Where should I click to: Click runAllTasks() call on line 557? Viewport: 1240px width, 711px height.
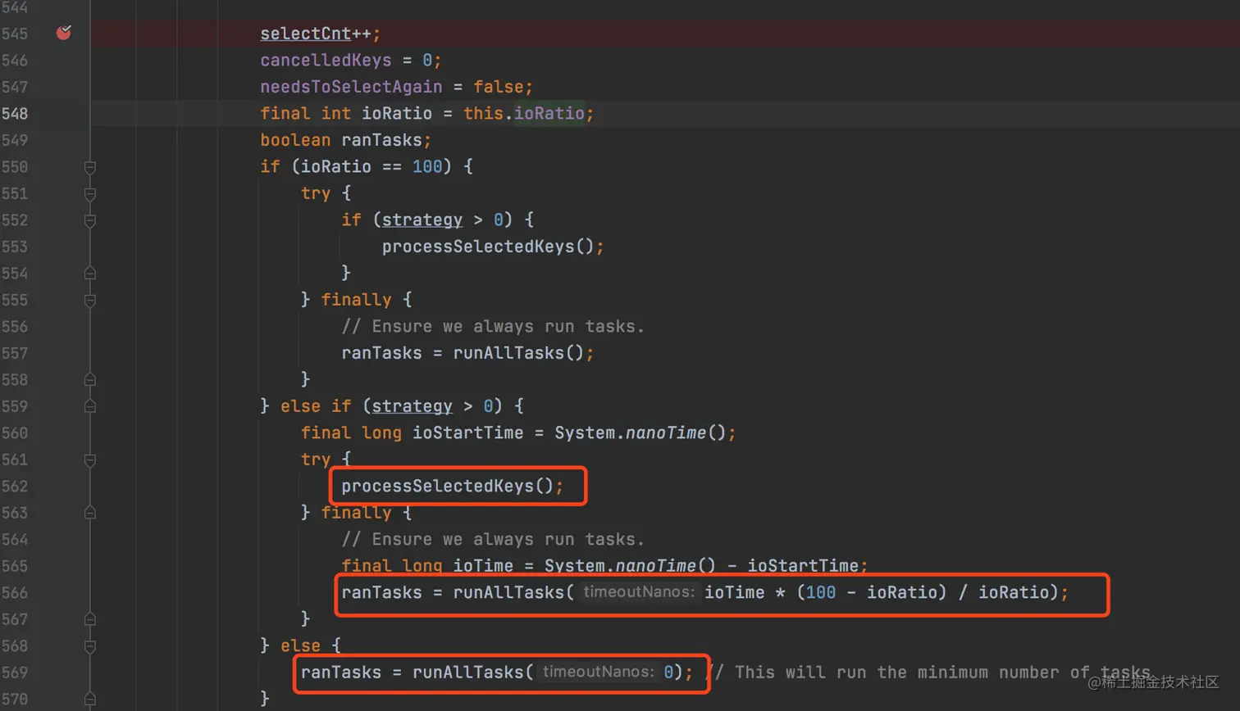tap(519, 353)
